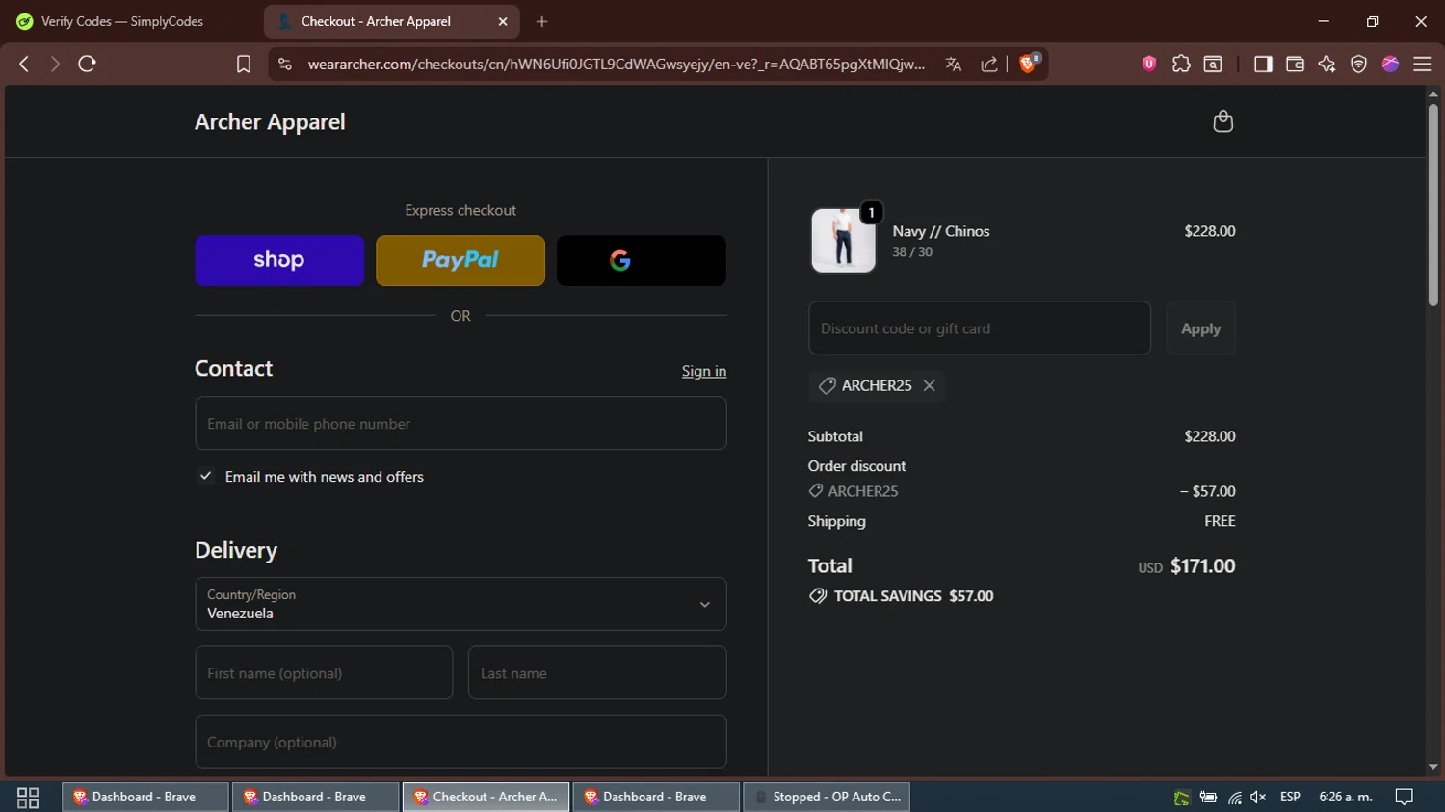Open Leo AI sparkle icon
The width and height of the screenshot is (1445, 812).
tap(1327, 64)
